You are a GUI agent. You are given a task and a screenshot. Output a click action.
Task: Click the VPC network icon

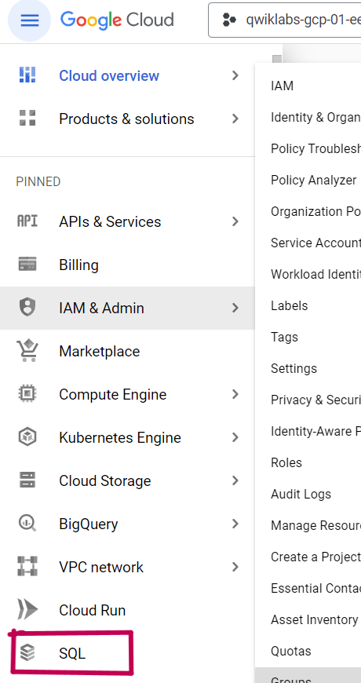[27, 566]
